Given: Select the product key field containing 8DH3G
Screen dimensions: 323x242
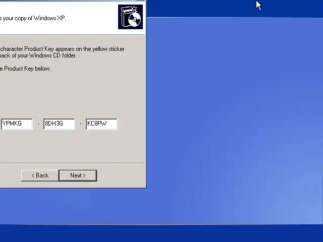Looking at the screenshot, I should 60,124.
